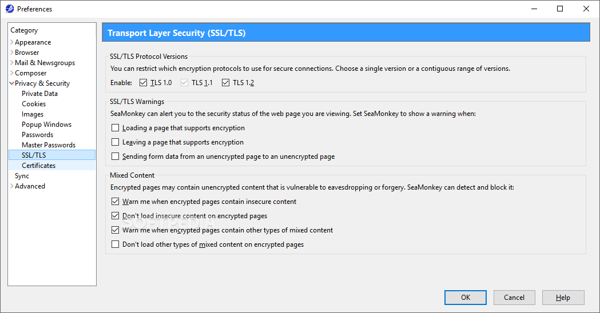Screen dimensions: 600x313
Task: Close the Preferences window
Action: click(x=586, y=9)
